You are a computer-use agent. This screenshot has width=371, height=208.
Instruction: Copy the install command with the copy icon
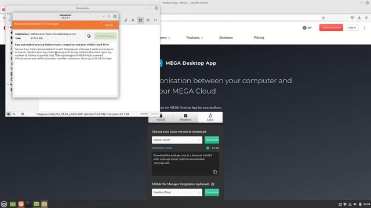(215, 172)
